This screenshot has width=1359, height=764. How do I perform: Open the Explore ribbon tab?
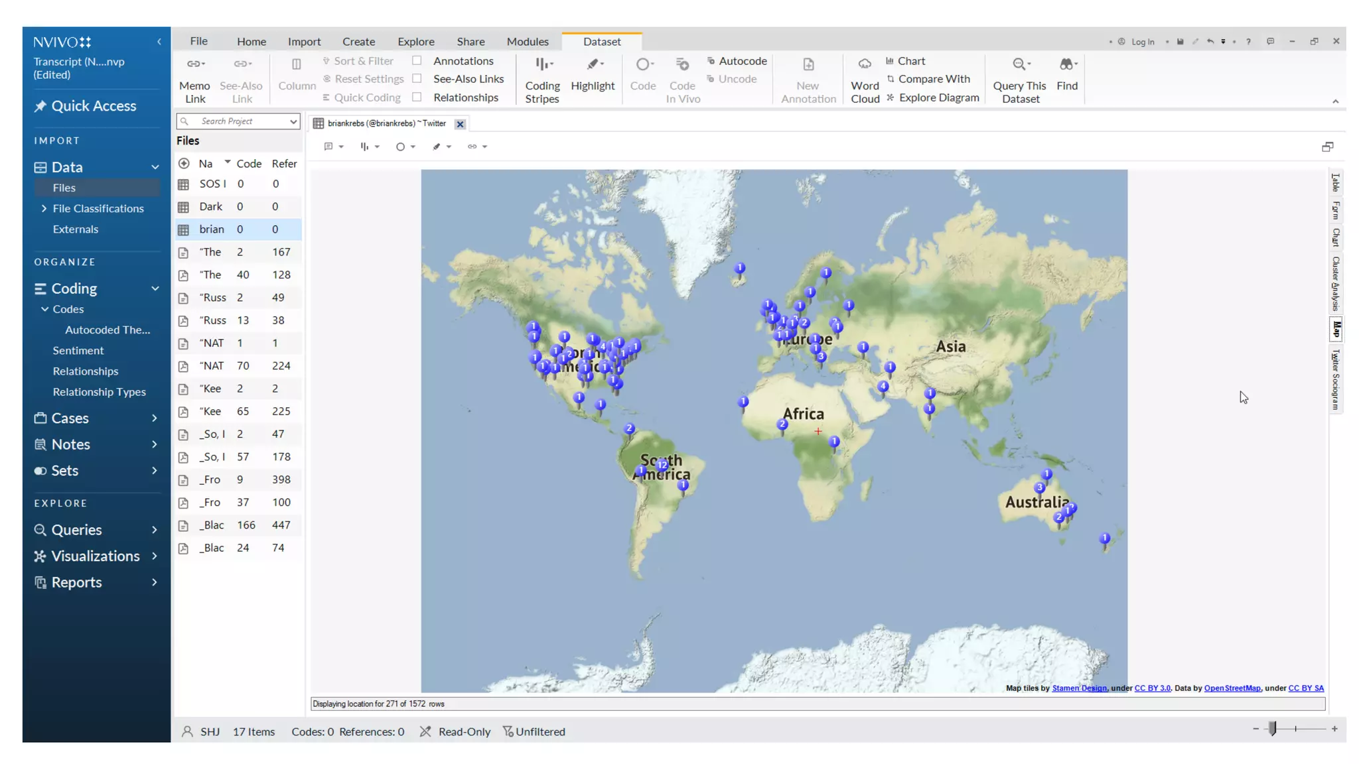pos(415,41)
